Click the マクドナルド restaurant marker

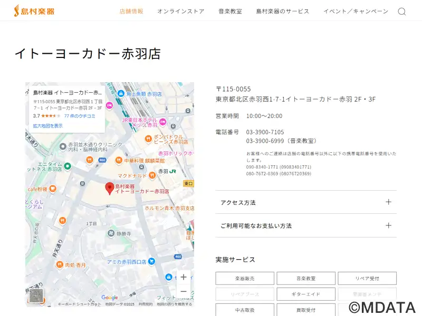click(152, 175)
